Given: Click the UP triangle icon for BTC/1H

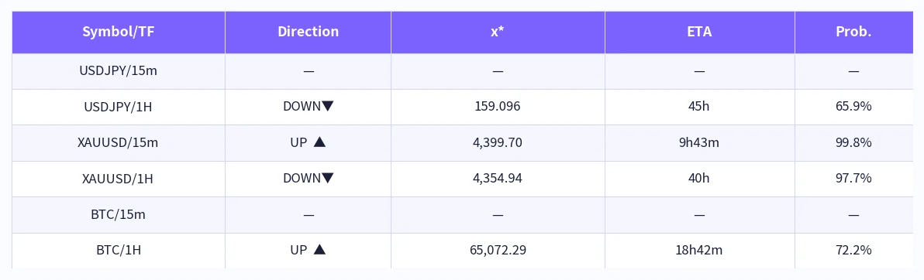Looking at the screenshot, I should pos(319,249).
